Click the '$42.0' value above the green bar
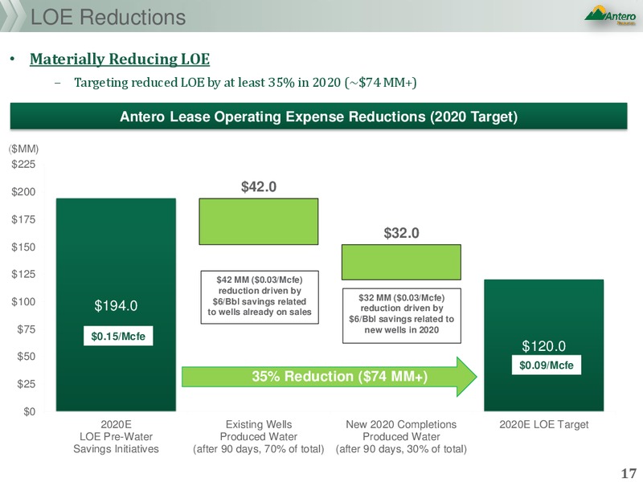This screenshot has width=643, height=482. (x=259, y=187)
